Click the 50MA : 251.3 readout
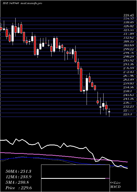 pyautogui.click(x=18, y=171)
